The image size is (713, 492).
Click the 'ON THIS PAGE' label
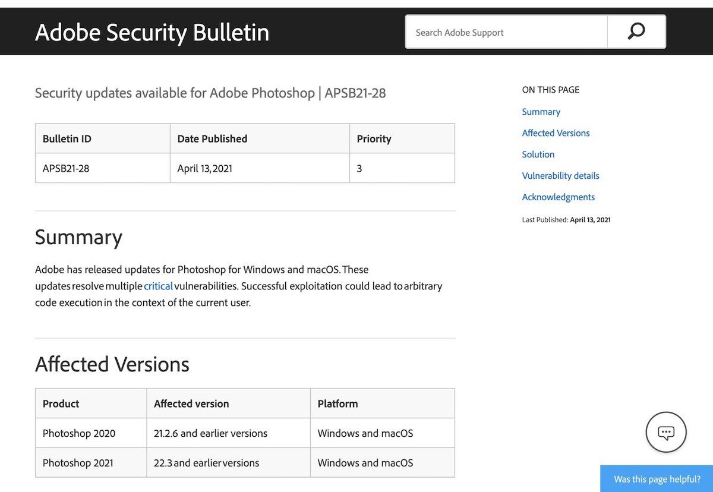click(551, 90)
